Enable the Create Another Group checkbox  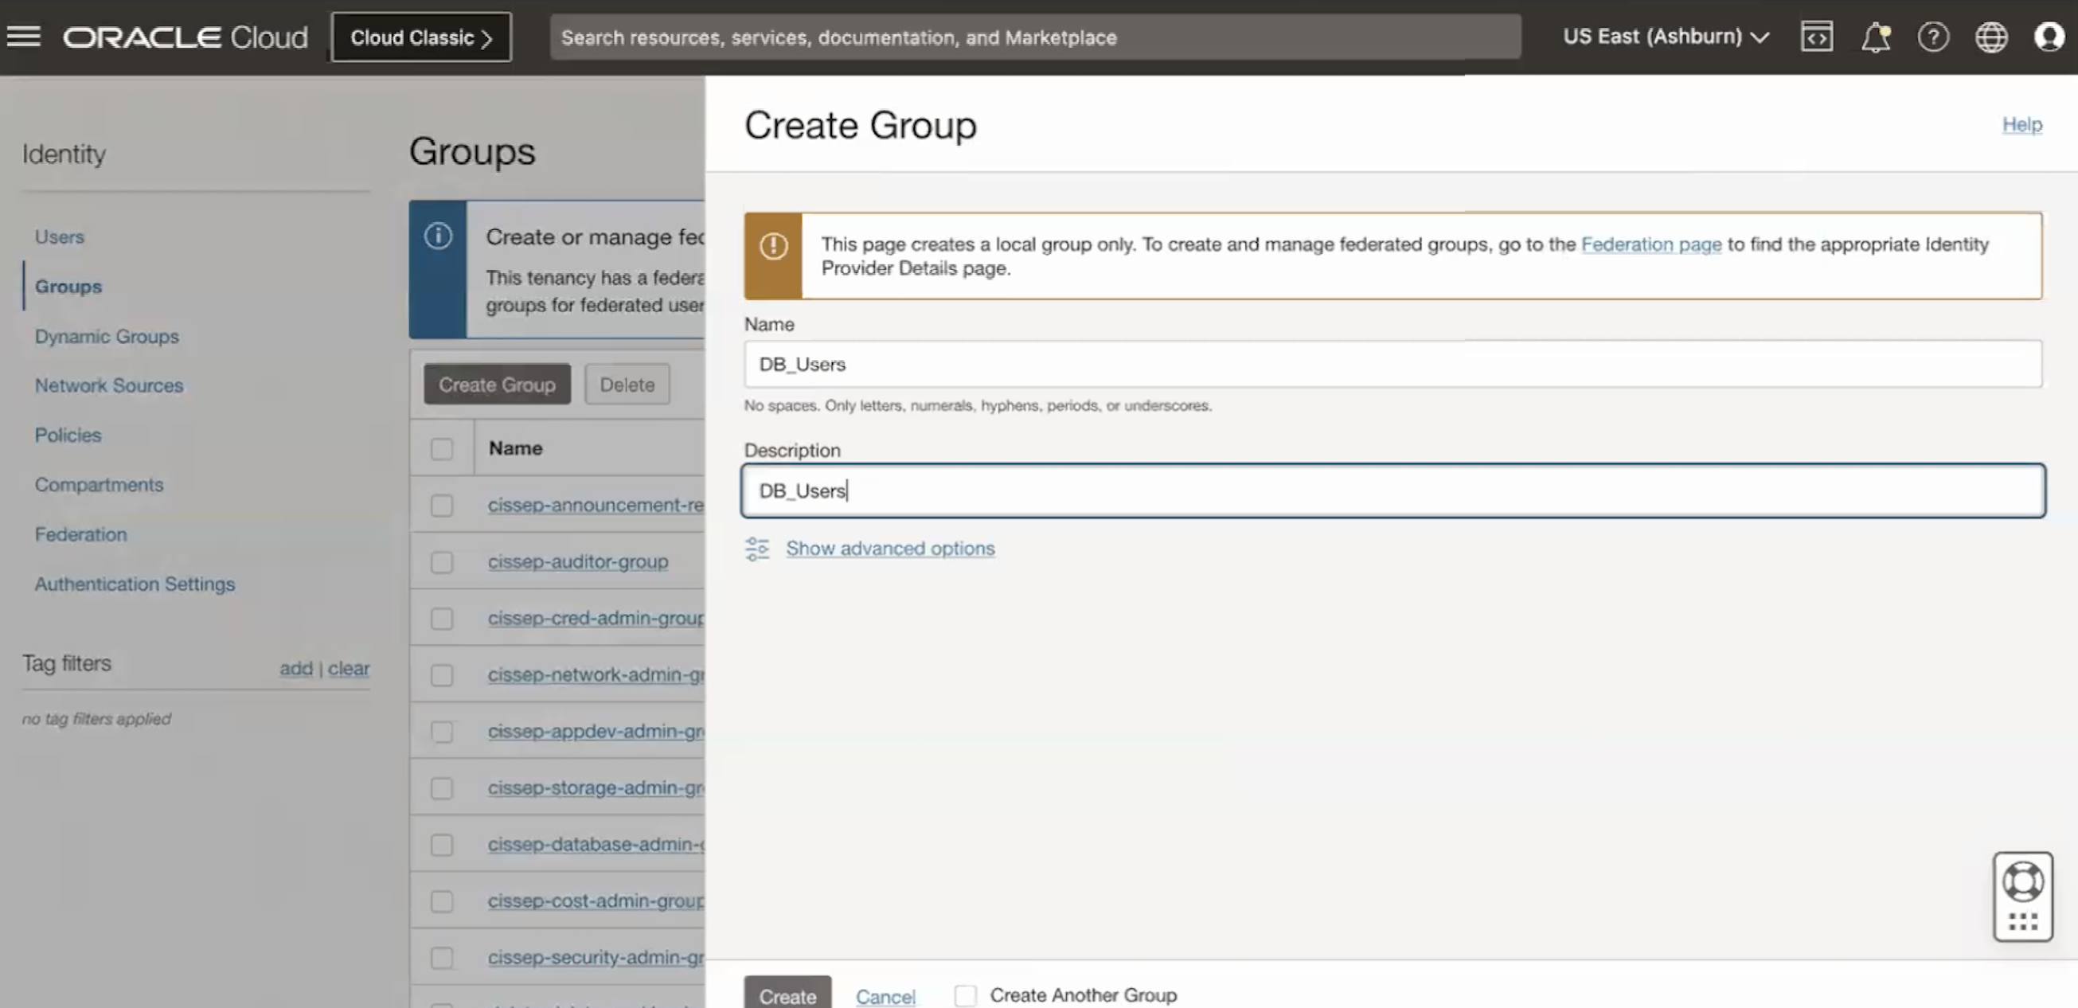tap(965, 995)
